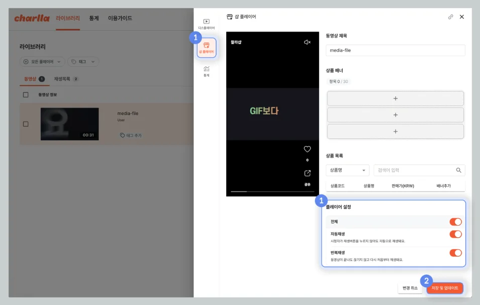Viewport: 480px width, 305px height.
Task: Select the Shop Player sidebar icon
Action: click(x=207, y=48)
